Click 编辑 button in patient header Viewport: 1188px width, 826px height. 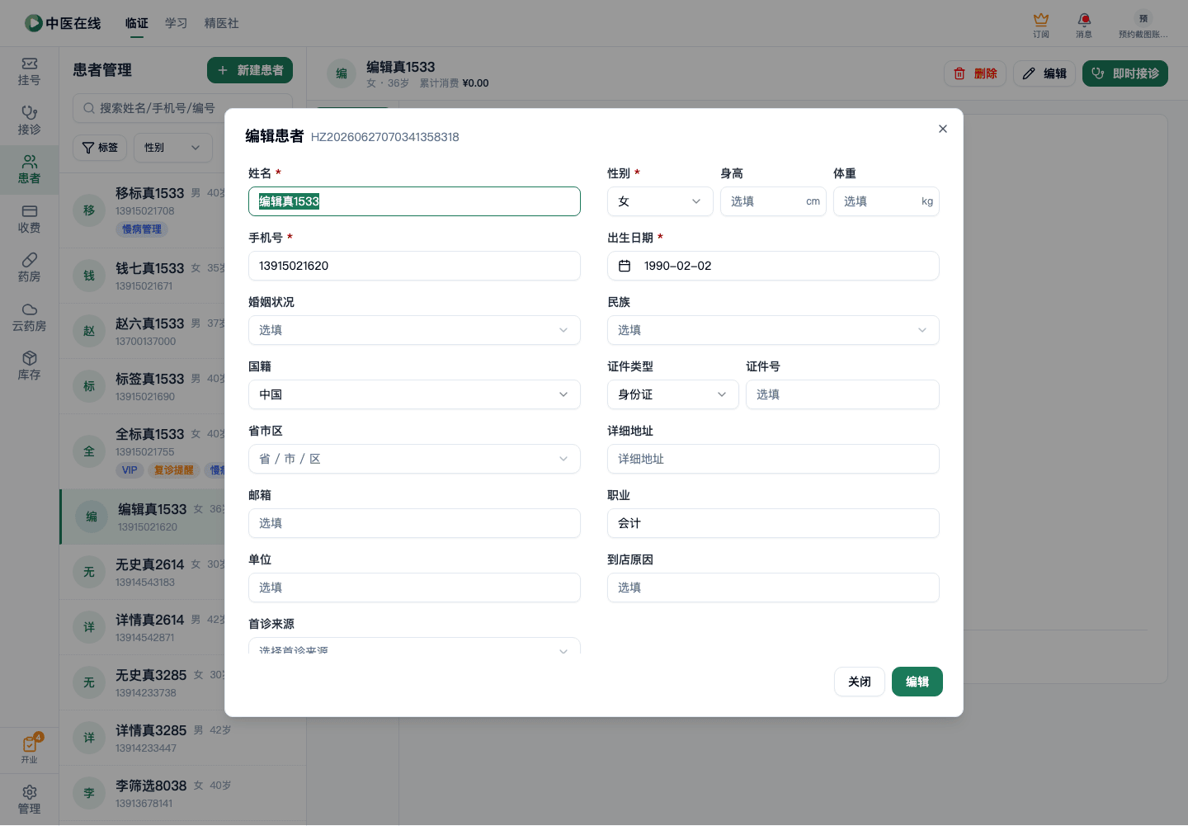click(1044, 73)
